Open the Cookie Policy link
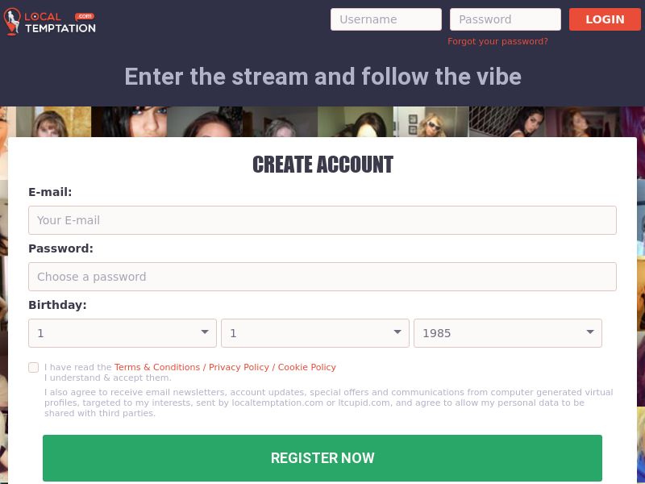645x484 pixels. coord(307,367)
